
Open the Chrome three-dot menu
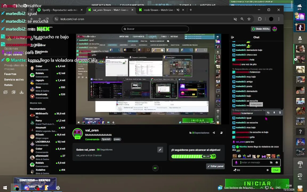click(x=278, y=19)
